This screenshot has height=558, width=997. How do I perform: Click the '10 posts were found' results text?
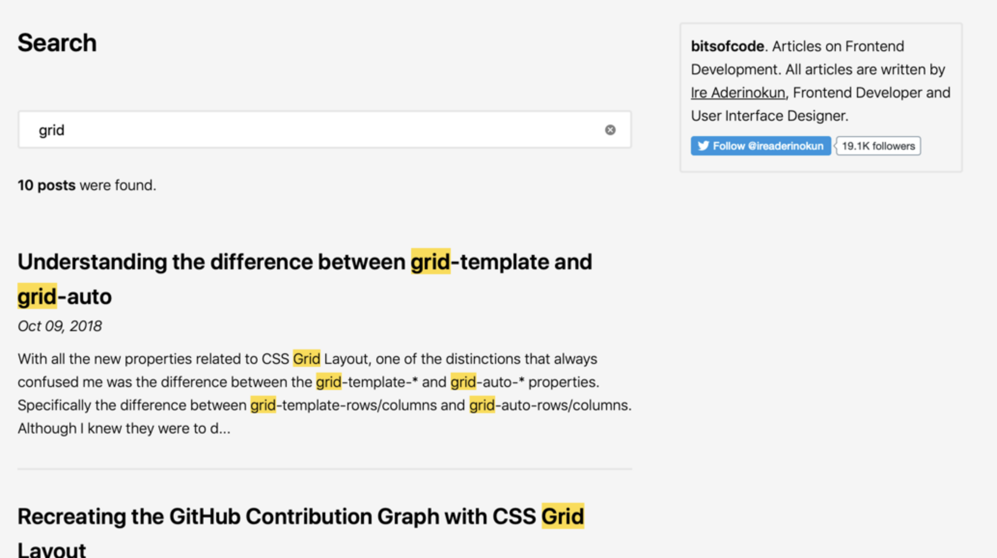[86, 184]
